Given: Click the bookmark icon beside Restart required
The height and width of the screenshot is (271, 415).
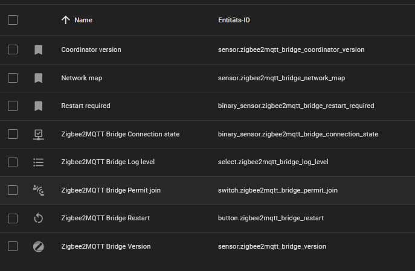Looking at the screenshot, I should (39, 106).
